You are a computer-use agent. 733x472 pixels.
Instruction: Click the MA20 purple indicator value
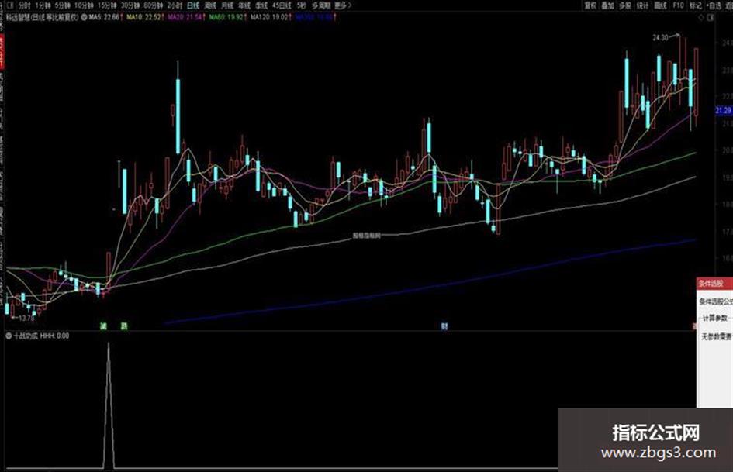coord(186,17)
